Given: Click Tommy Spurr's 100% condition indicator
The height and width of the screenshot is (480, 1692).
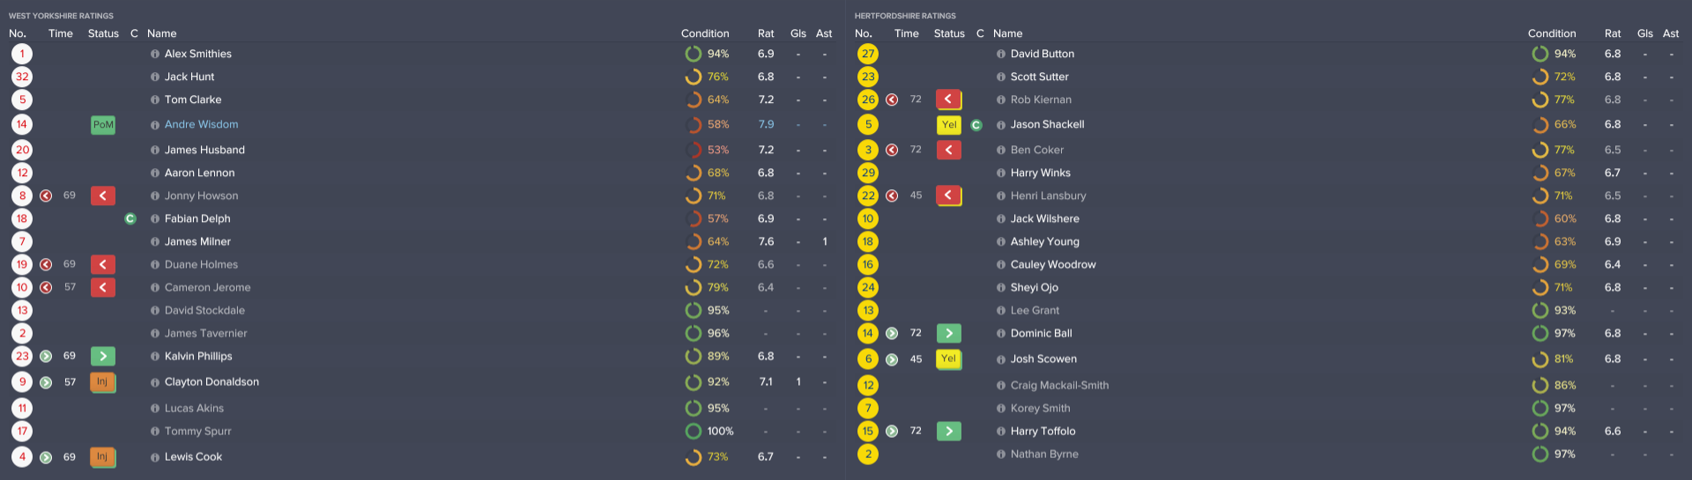Looking at the screenshot, I should pos(694,431).
